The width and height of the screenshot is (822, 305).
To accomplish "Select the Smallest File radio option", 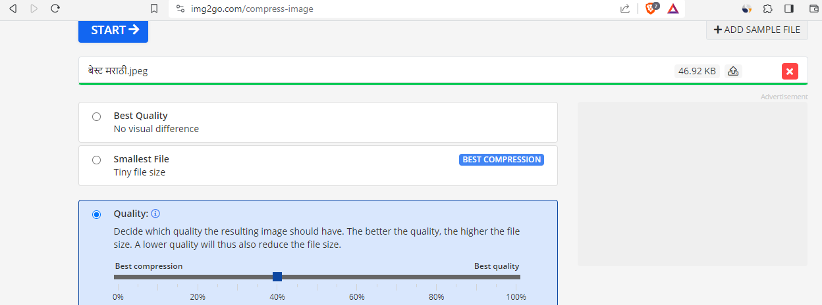I will pos(97,160).
